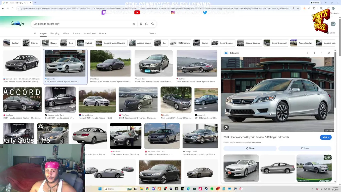This screenshot has width=341, height=192.
Task: Open Bring a Trailer Accord Coupe thumbnail
Action: pyautogui.click(x=200, y=136)
